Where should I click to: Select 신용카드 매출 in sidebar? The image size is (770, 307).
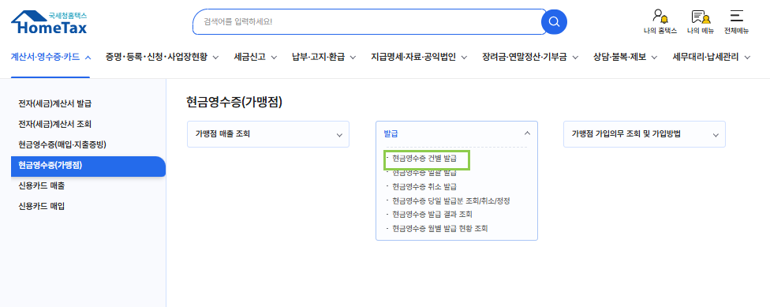[41, 185]
